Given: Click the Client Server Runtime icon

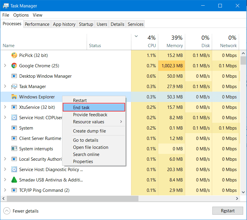Looking at the screenshot, I should (14, 138).
